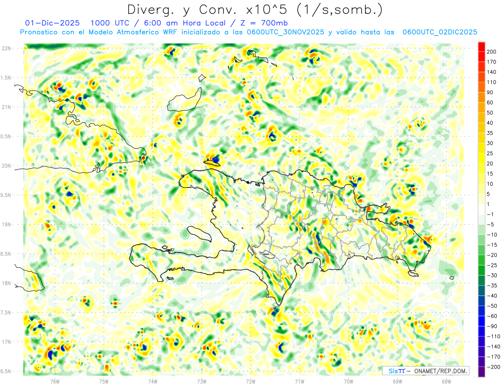Click the -200 colorbar label
Viewport: 501px width, 387px height.
pyautogui.click(x=493, y=367)
